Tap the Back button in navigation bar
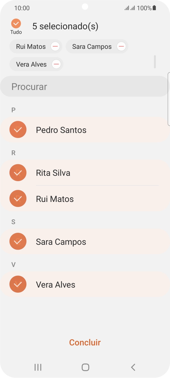 pos(133,367)
